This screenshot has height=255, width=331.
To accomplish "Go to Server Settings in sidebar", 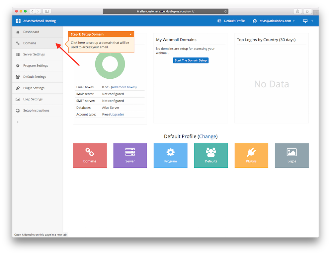I will tap(38, 54).
